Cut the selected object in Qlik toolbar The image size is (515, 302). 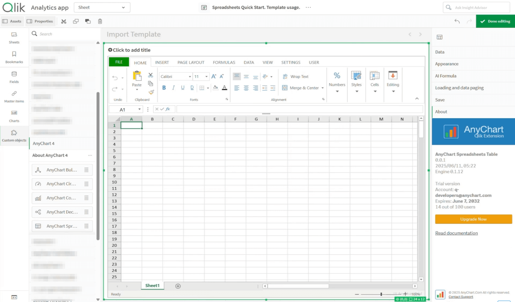64,21
